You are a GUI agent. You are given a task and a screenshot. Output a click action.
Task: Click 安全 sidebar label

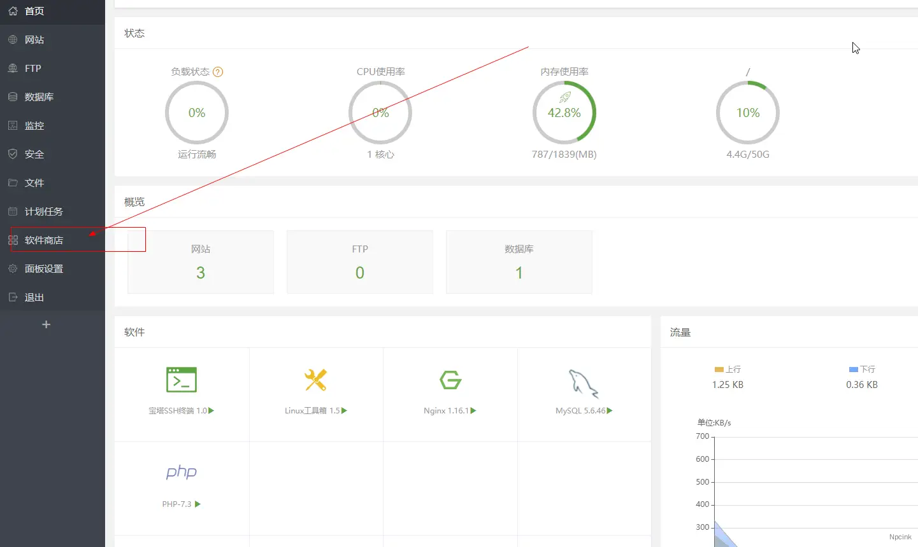(x=34, y=154)
